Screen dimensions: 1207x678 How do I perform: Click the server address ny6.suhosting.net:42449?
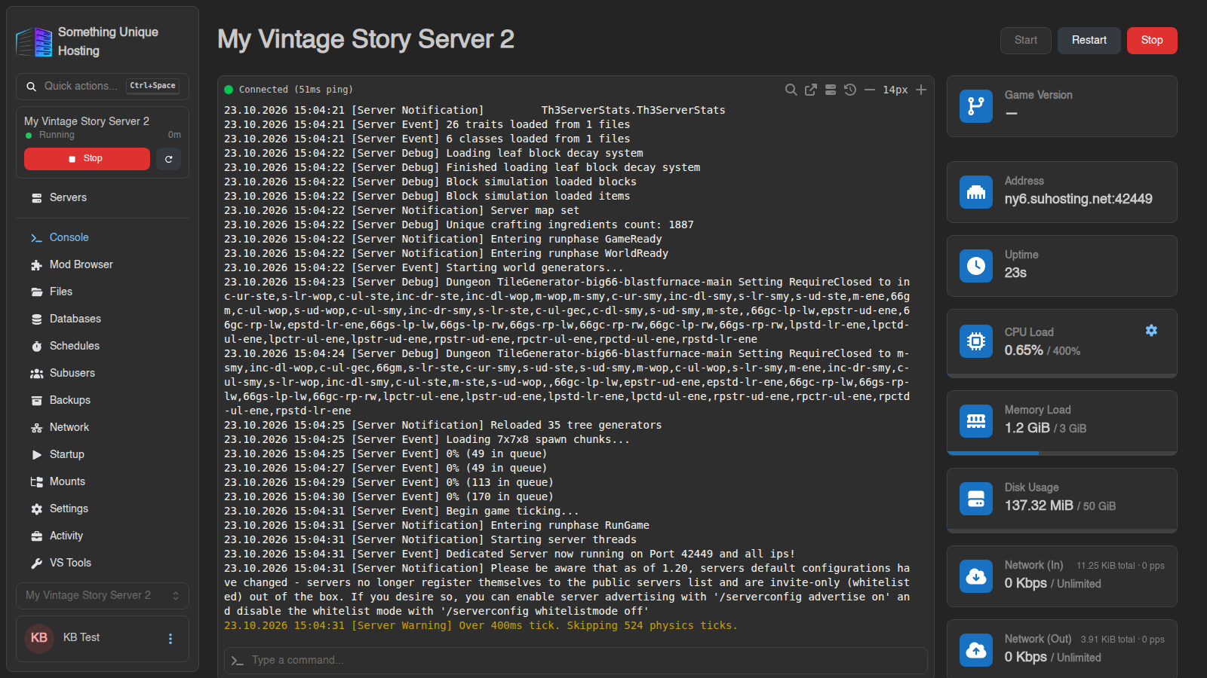[1078, 199]
